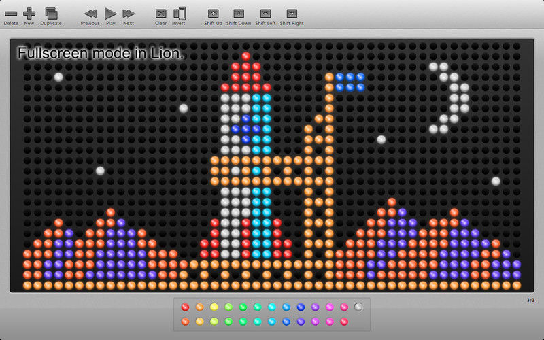Select the white/gray peg in the palette
Screen dimensions: 544x340
(x=359, y=307)
